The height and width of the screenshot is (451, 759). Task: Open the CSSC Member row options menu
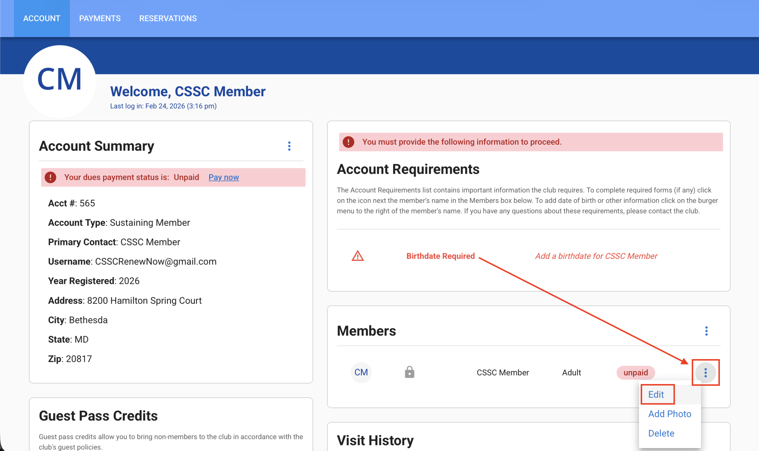705,372
